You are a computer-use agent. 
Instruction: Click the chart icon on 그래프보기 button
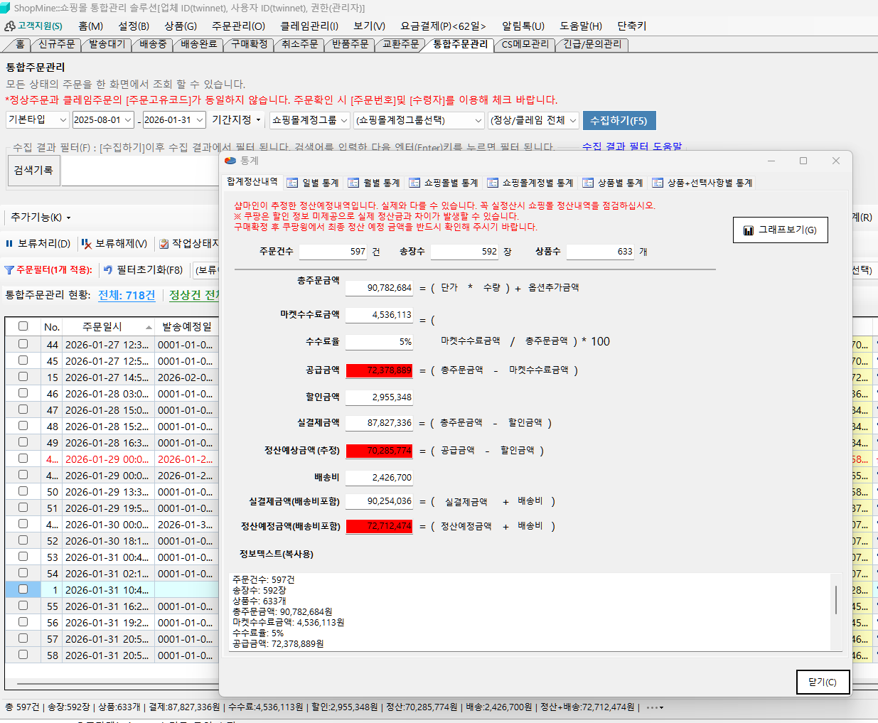click(748, 230)
